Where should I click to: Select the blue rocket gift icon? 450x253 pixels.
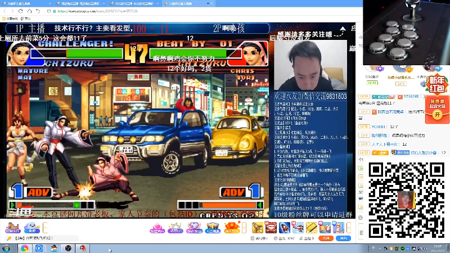coord(285,228)
